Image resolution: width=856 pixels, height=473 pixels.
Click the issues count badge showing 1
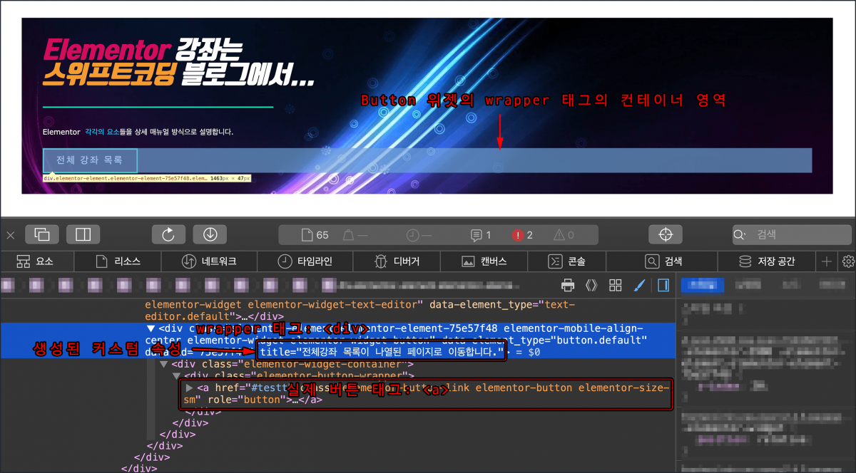tap(479, 234)
